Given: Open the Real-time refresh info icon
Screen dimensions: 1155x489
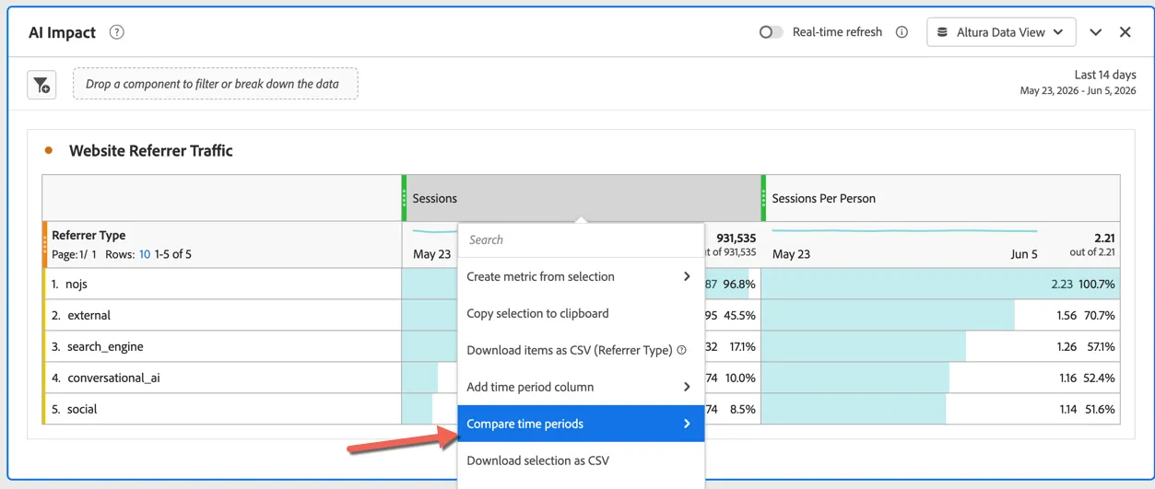Looking at the screenshot, I should click(x=902, y=32).
